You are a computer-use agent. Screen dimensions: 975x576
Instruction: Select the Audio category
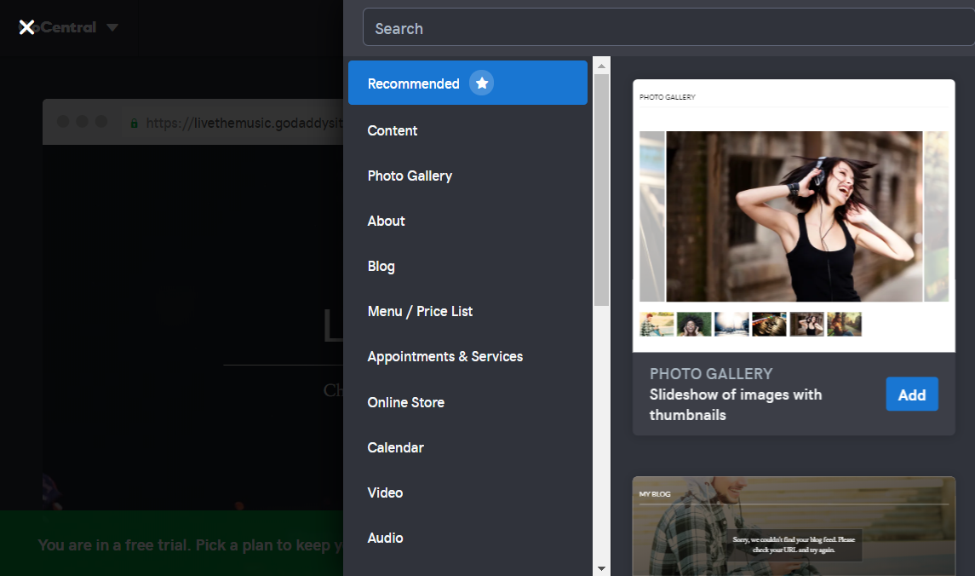pyautogui.click(x=385, y=538)
